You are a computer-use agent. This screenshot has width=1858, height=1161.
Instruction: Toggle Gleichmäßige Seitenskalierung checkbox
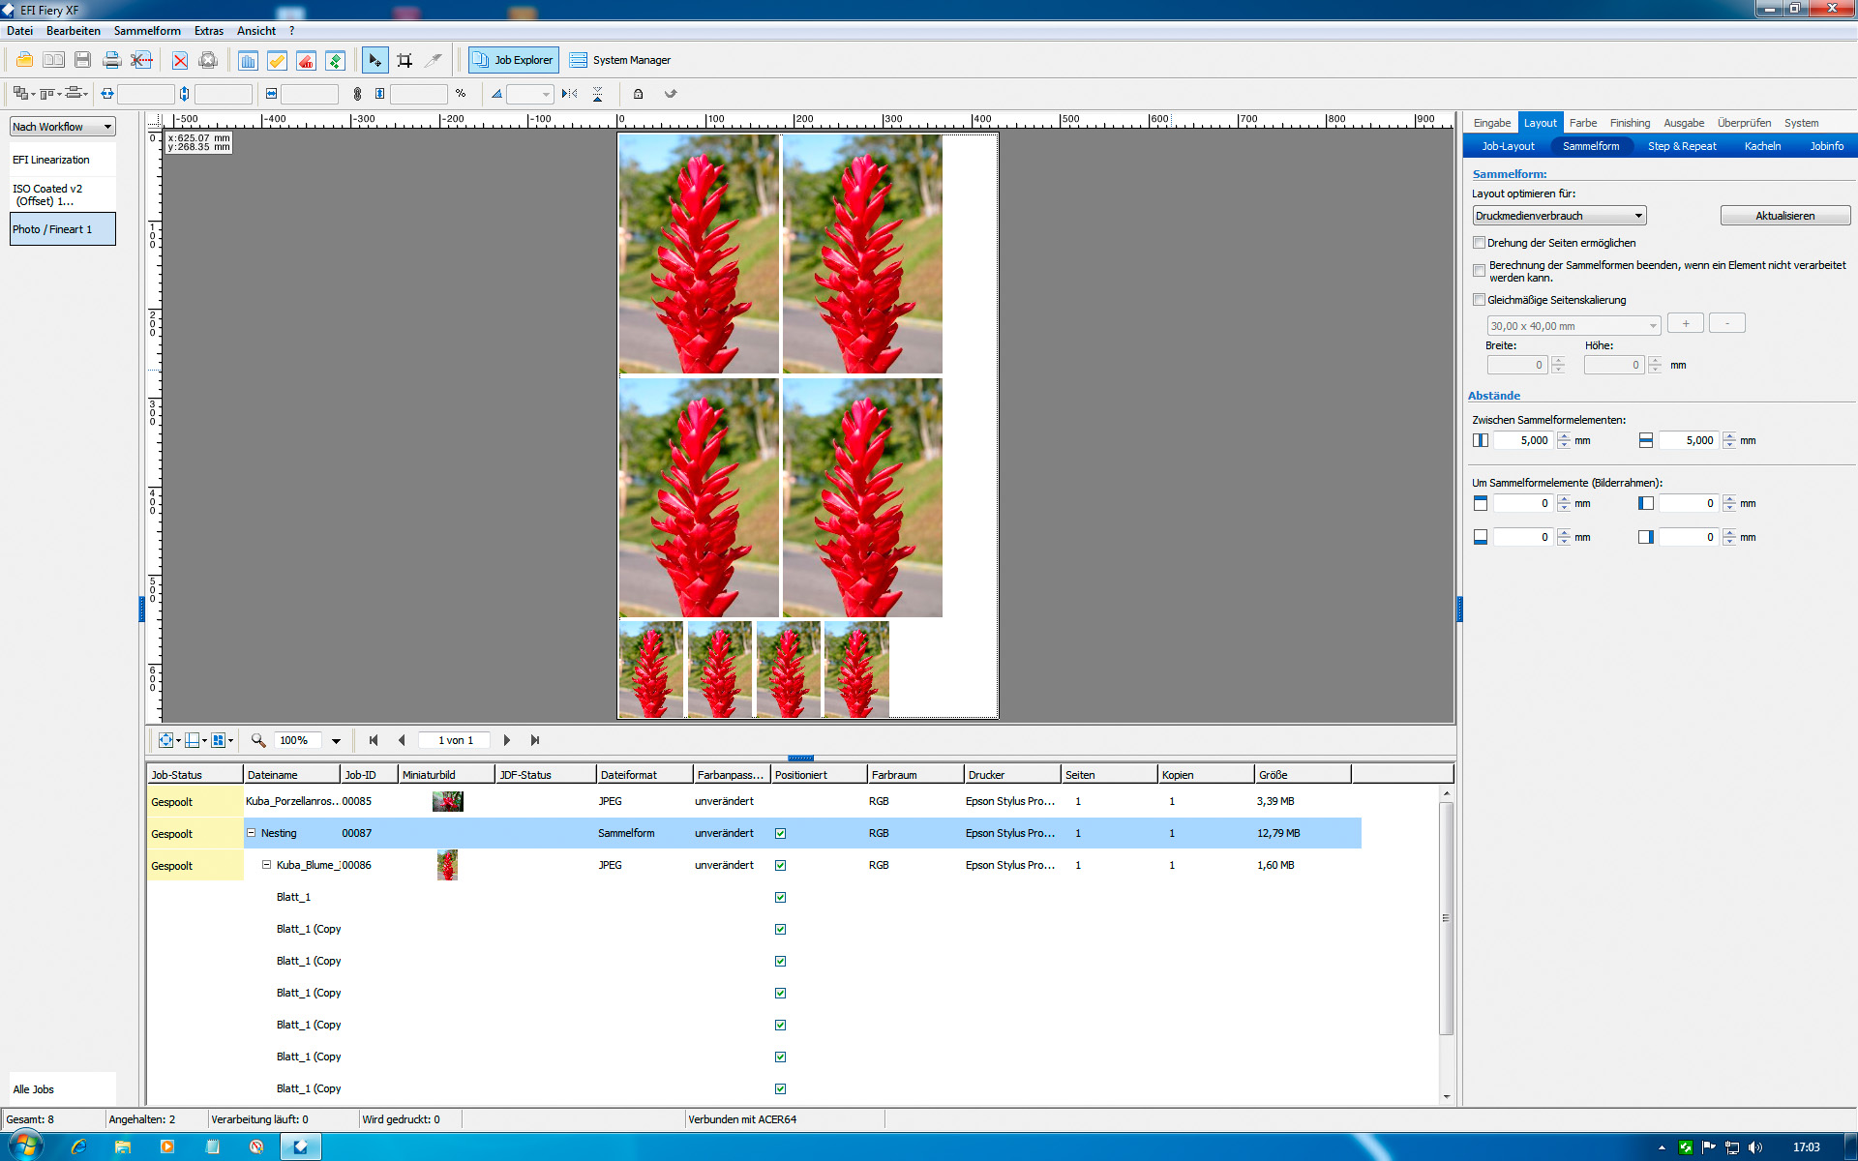pos(1479,300)
